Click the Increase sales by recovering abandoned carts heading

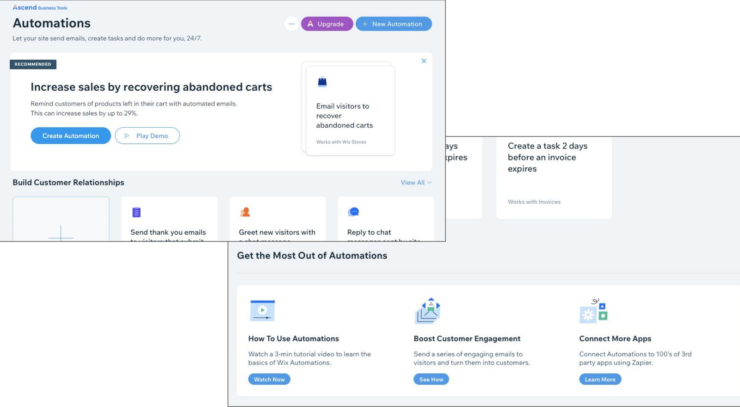pos(151,87)
